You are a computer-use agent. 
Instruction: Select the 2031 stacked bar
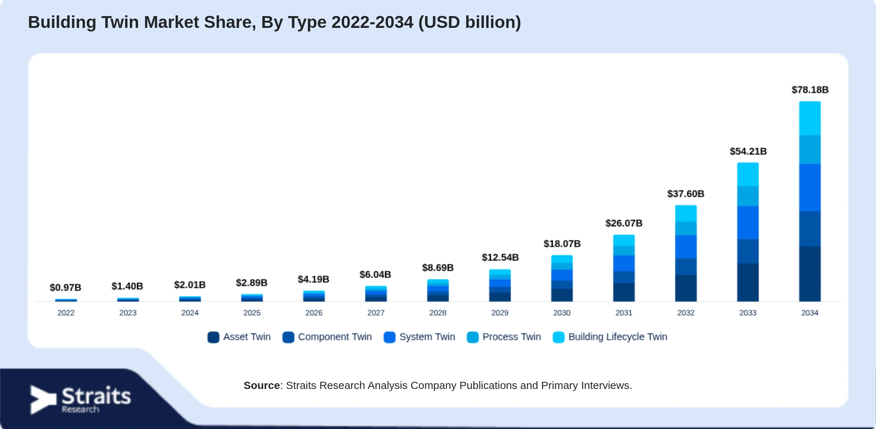point(624,268)
